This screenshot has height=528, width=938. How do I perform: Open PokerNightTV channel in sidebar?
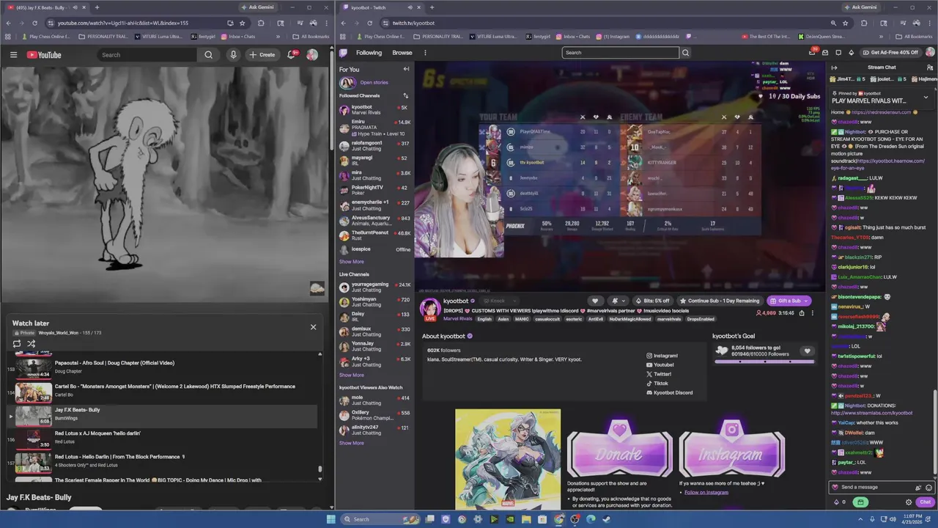374,190
